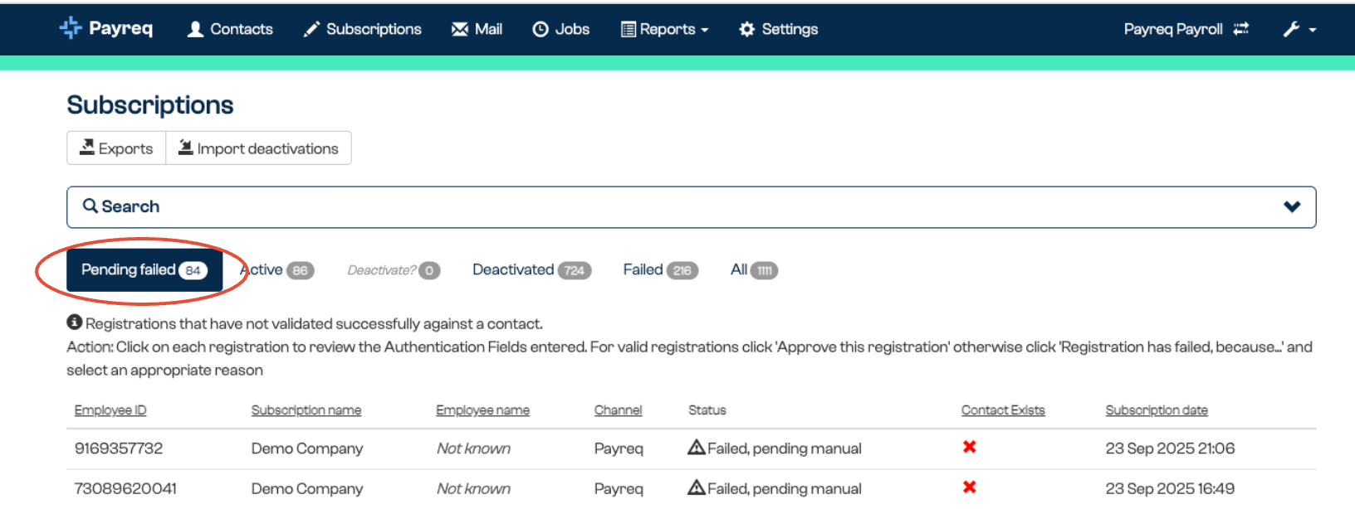Open the Jobs page
Screen dimensions: 1355x509
(x=560, y=29)
